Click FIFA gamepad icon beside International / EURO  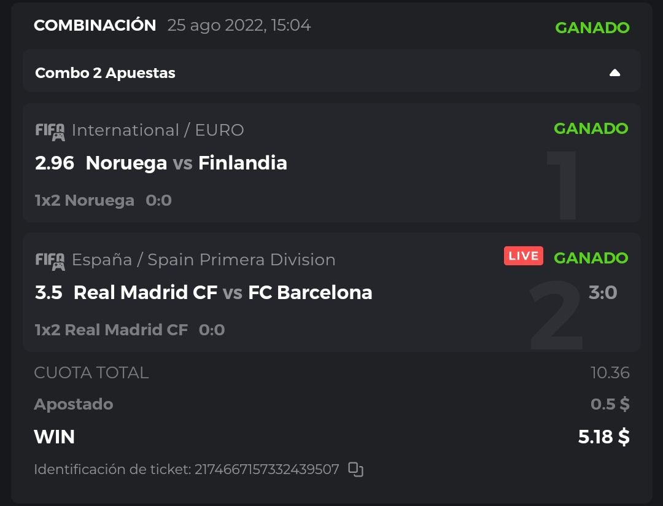point(50,131)
